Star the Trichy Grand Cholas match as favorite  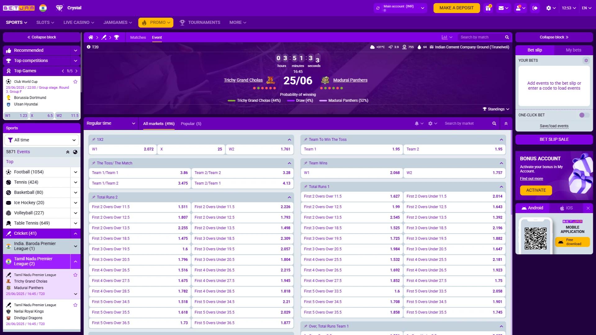coord(75,275)
